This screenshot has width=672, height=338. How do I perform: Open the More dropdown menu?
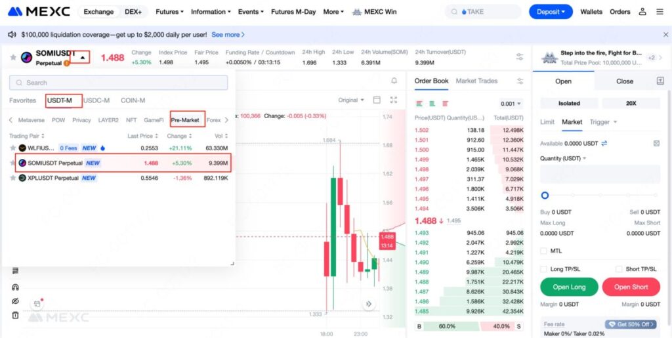333,12
